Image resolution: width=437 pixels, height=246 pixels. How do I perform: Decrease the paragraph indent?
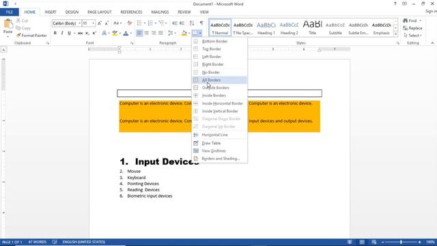click(x=175, y=23)
